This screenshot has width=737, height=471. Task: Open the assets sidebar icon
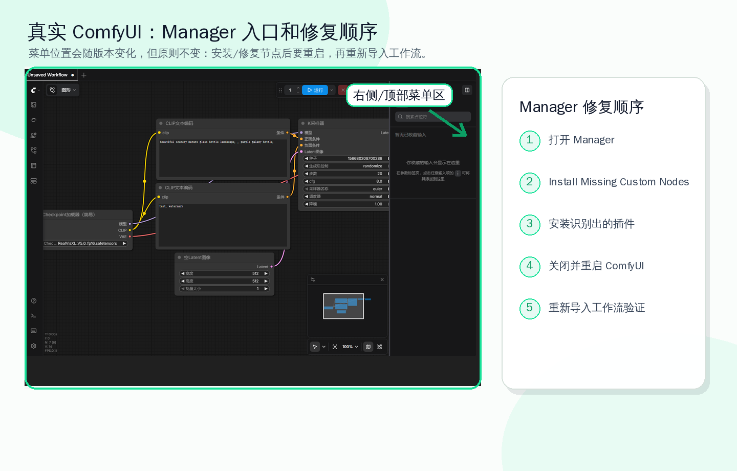click(x=33, y=105)
